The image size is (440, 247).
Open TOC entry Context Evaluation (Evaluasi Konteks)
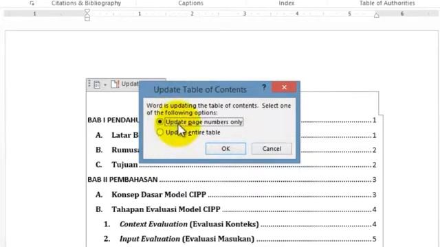(x=240, y=224)
